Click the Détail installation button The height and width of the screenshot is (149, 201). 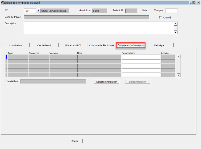pos(137,82)
